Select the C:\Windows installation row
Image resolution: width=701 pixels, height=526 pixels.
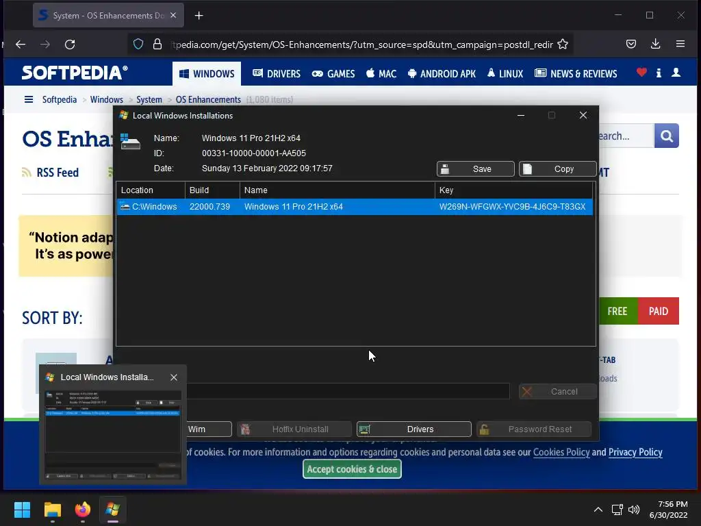click(x=355, y=207)
